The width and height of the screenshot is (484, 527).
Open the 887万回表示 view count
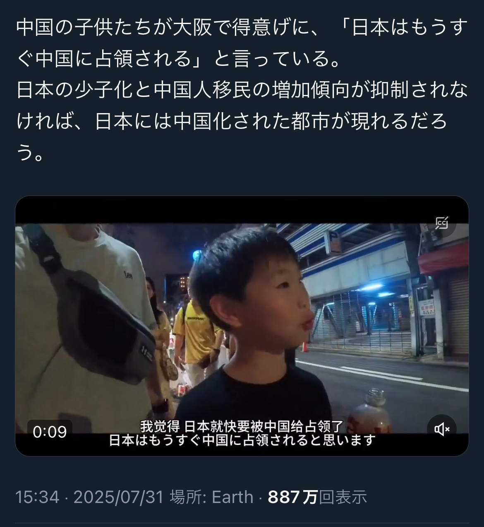click(x=317, y=497)
